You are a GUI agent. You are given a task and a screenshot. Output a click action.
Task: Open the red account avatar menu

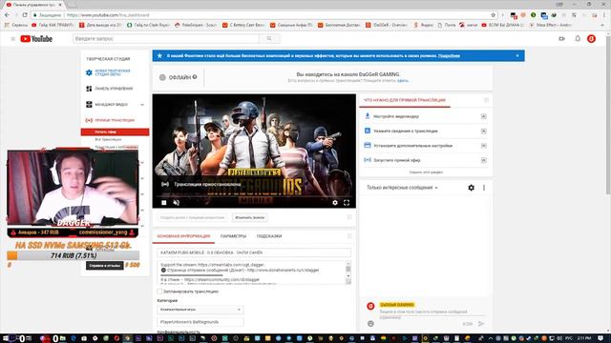click(591, 38)
